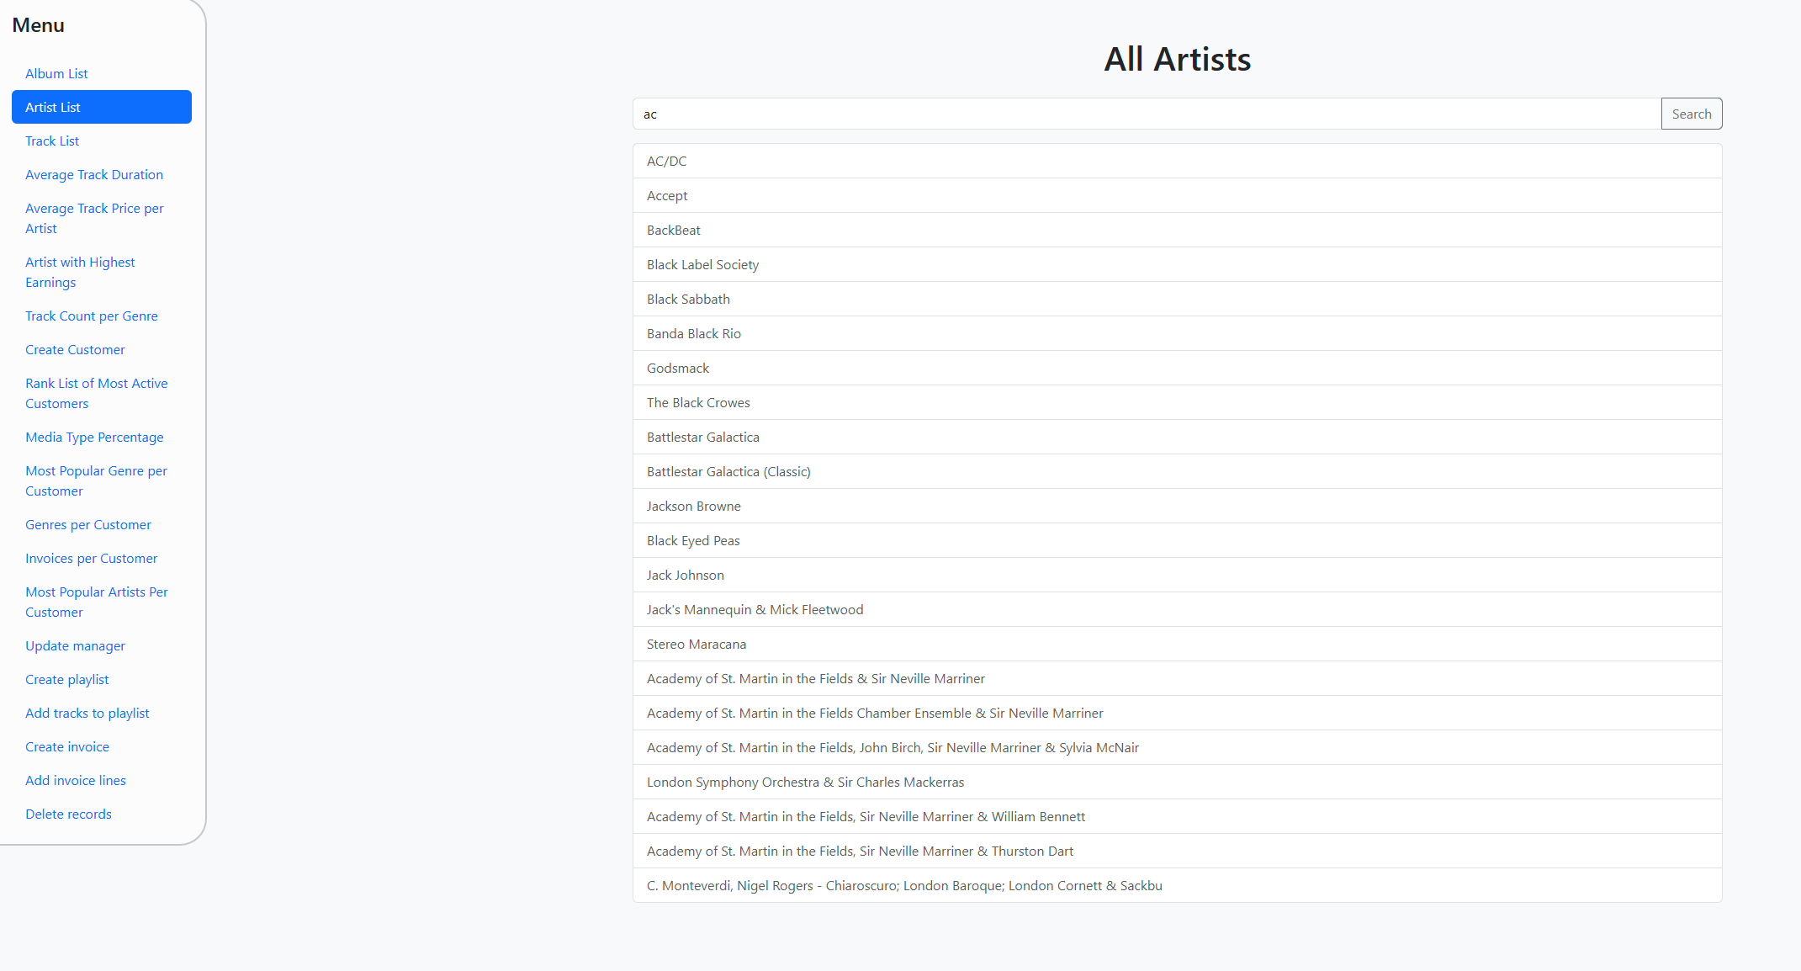Screen dimensions: 1801x971
Task: Open Artist with Highest Earnings
Action: (x=80, y=272)
